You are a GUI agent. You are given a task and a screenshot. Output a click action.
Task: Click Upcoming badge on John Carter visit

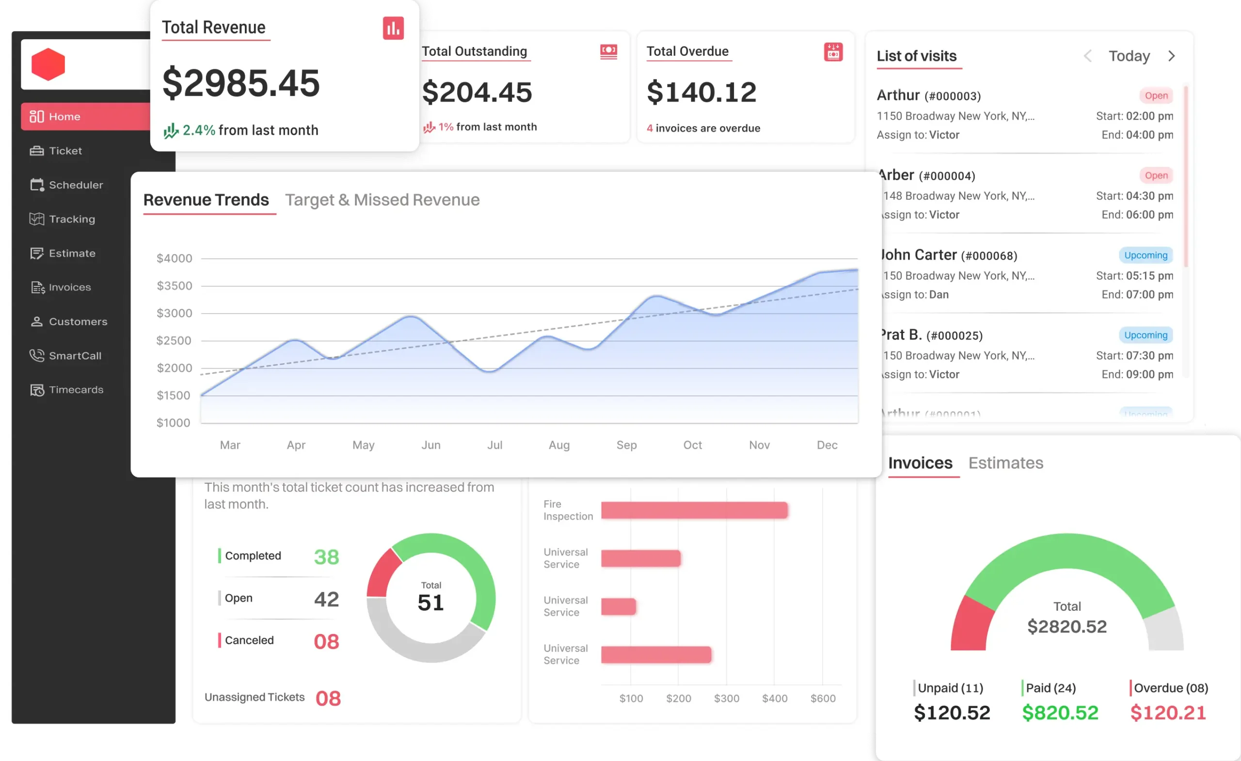[x=1146, y=255]
